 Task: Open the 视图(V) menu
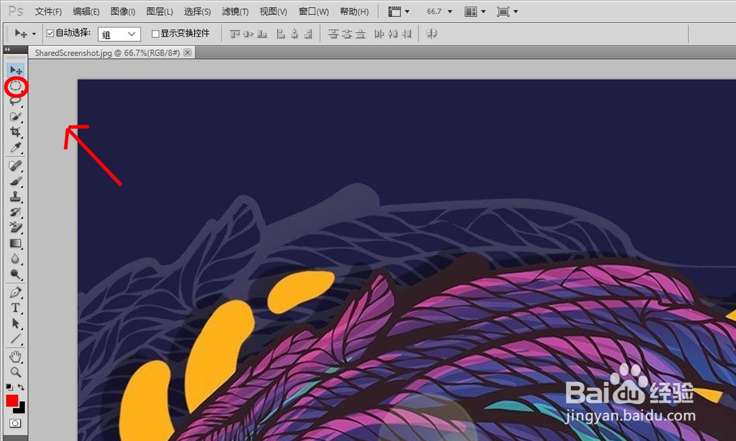(273, 11)
